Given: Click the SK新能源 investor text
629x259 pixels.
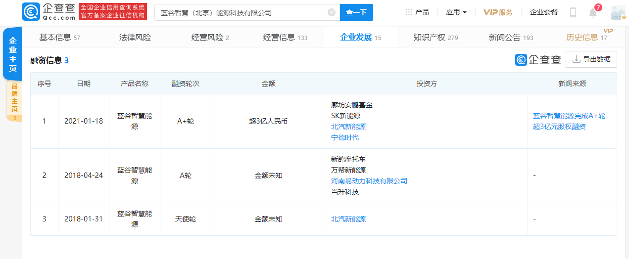Looking at the screenshot, I should click(x=345, y=116).
